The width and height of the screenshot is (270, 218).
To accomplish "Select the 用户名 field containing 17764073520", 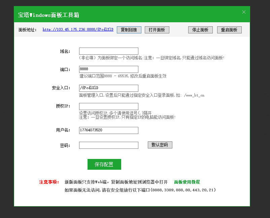I will tap(109, 130).
